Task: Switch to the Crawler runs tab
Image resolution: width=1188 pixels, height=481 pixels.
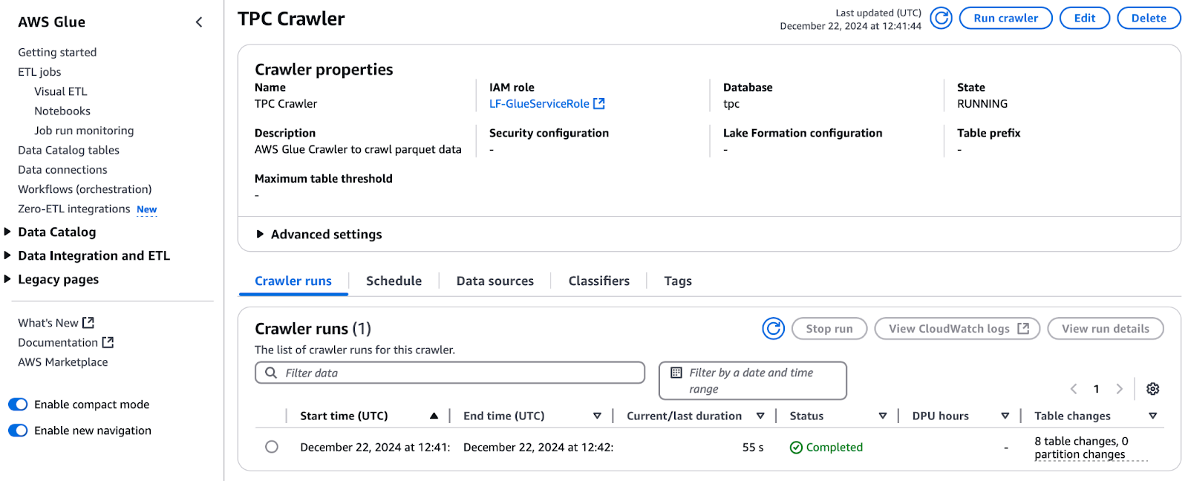Action: pyautogui.click(x=293, y=281)
